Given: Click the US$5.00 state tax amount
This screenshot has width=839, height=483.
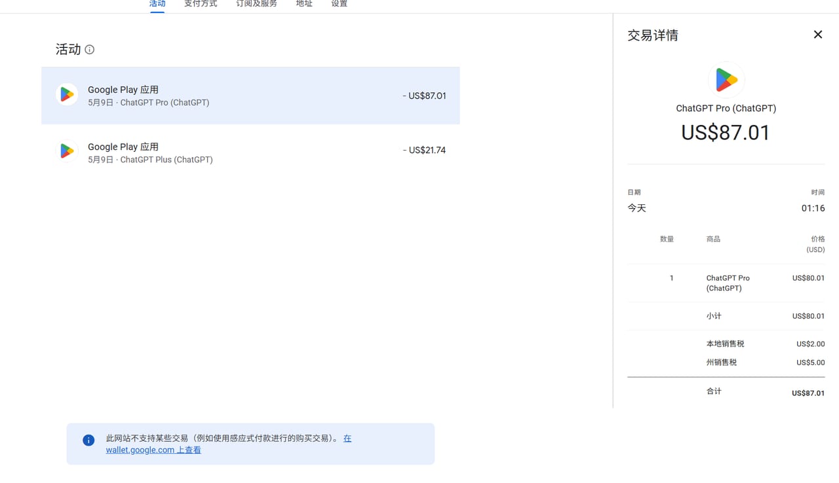Looking at the screenshot, I should 811,362.
